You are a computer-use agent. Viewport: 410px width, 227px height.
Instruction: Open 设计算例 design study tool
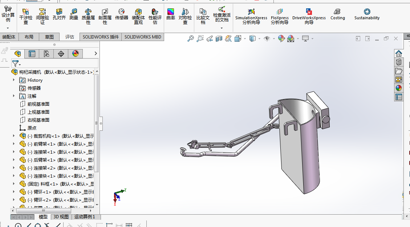[8, 14]
